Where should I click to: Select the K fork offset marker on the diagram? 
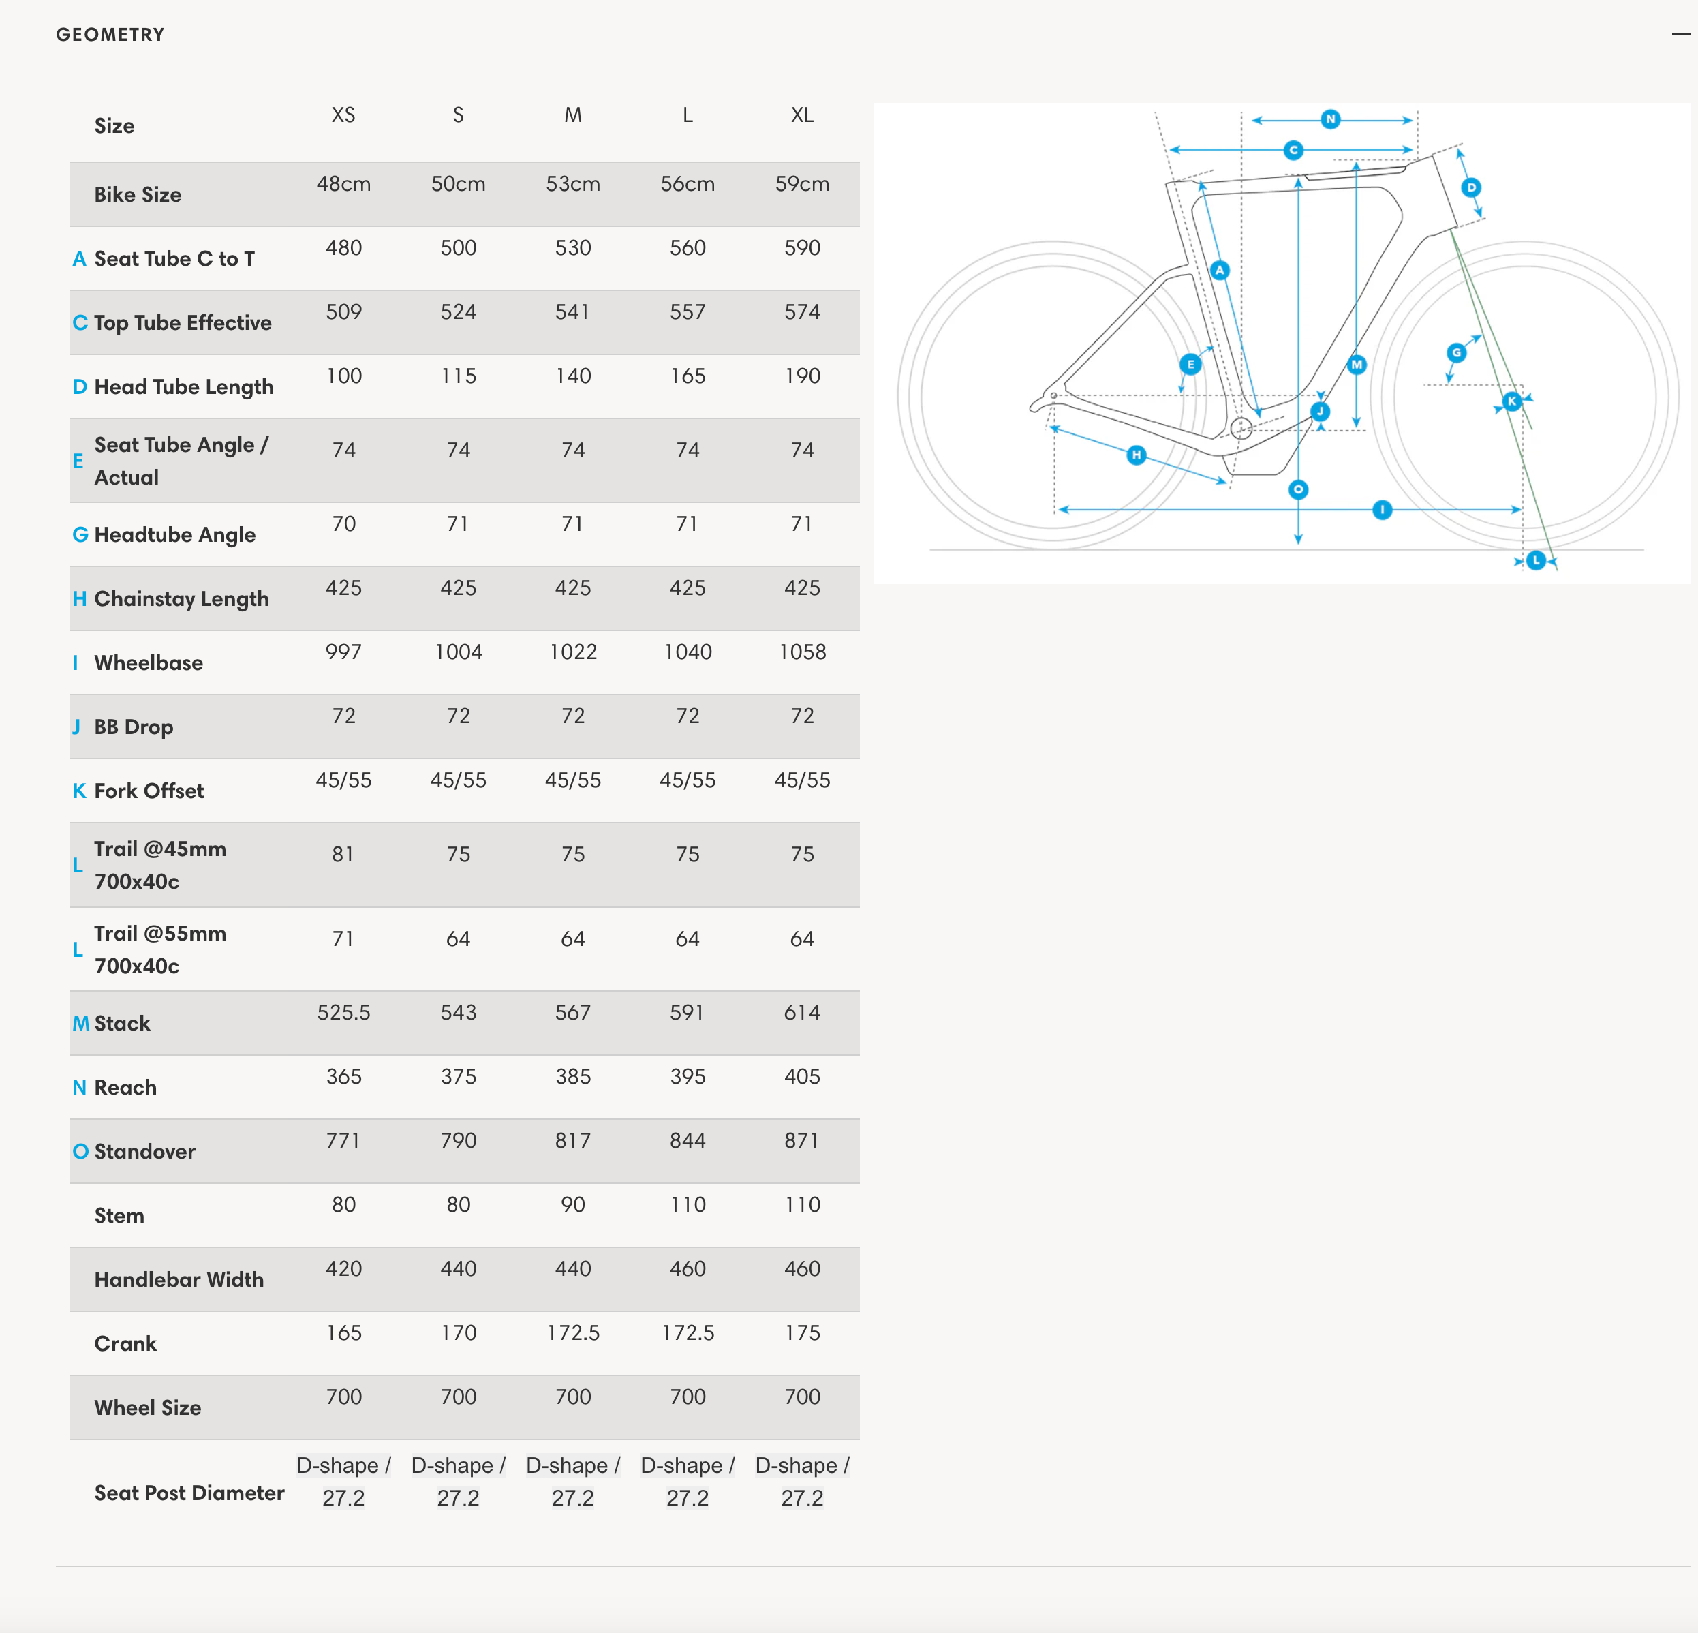[1512, 401]
